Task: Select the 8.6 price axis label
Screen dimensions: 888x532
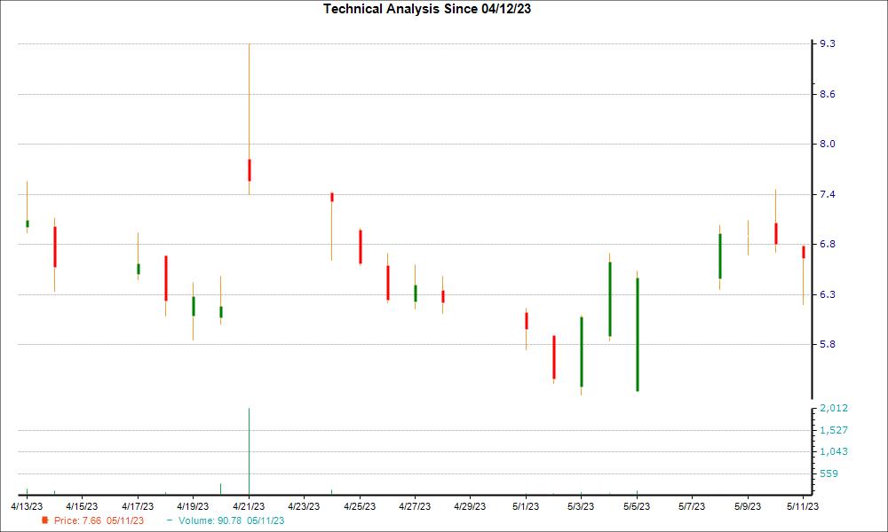Action: click(x=828, y=94)
